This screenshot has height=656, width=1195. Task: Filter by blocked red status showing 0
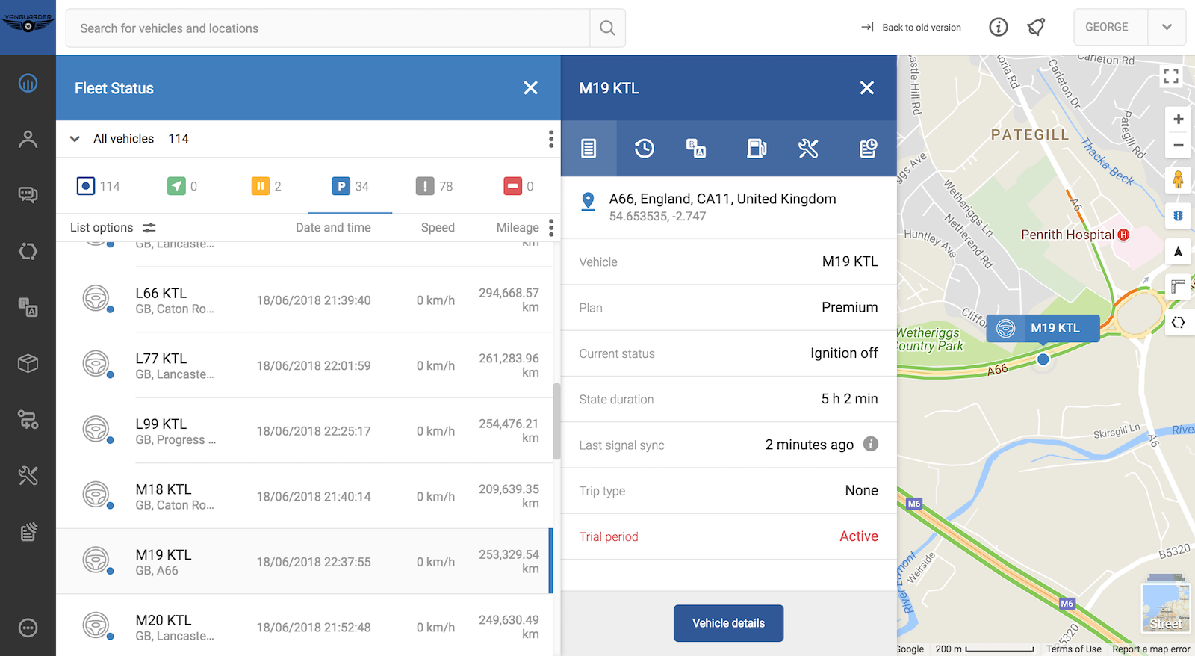(x=519, y=186)
